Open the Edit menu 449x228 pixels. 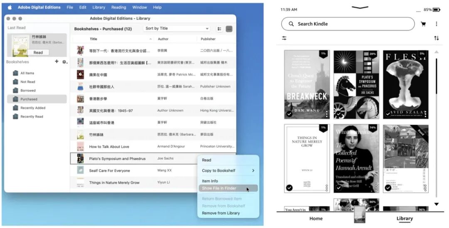(x=83, y=7)
